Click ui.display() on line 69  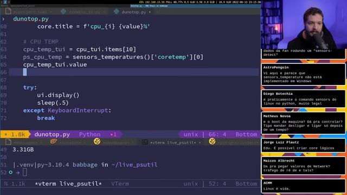point(58,95)
